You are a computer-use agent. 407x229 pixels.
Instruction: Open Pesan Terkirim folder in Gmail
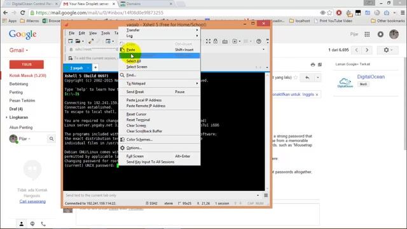[x=22, y=101]
